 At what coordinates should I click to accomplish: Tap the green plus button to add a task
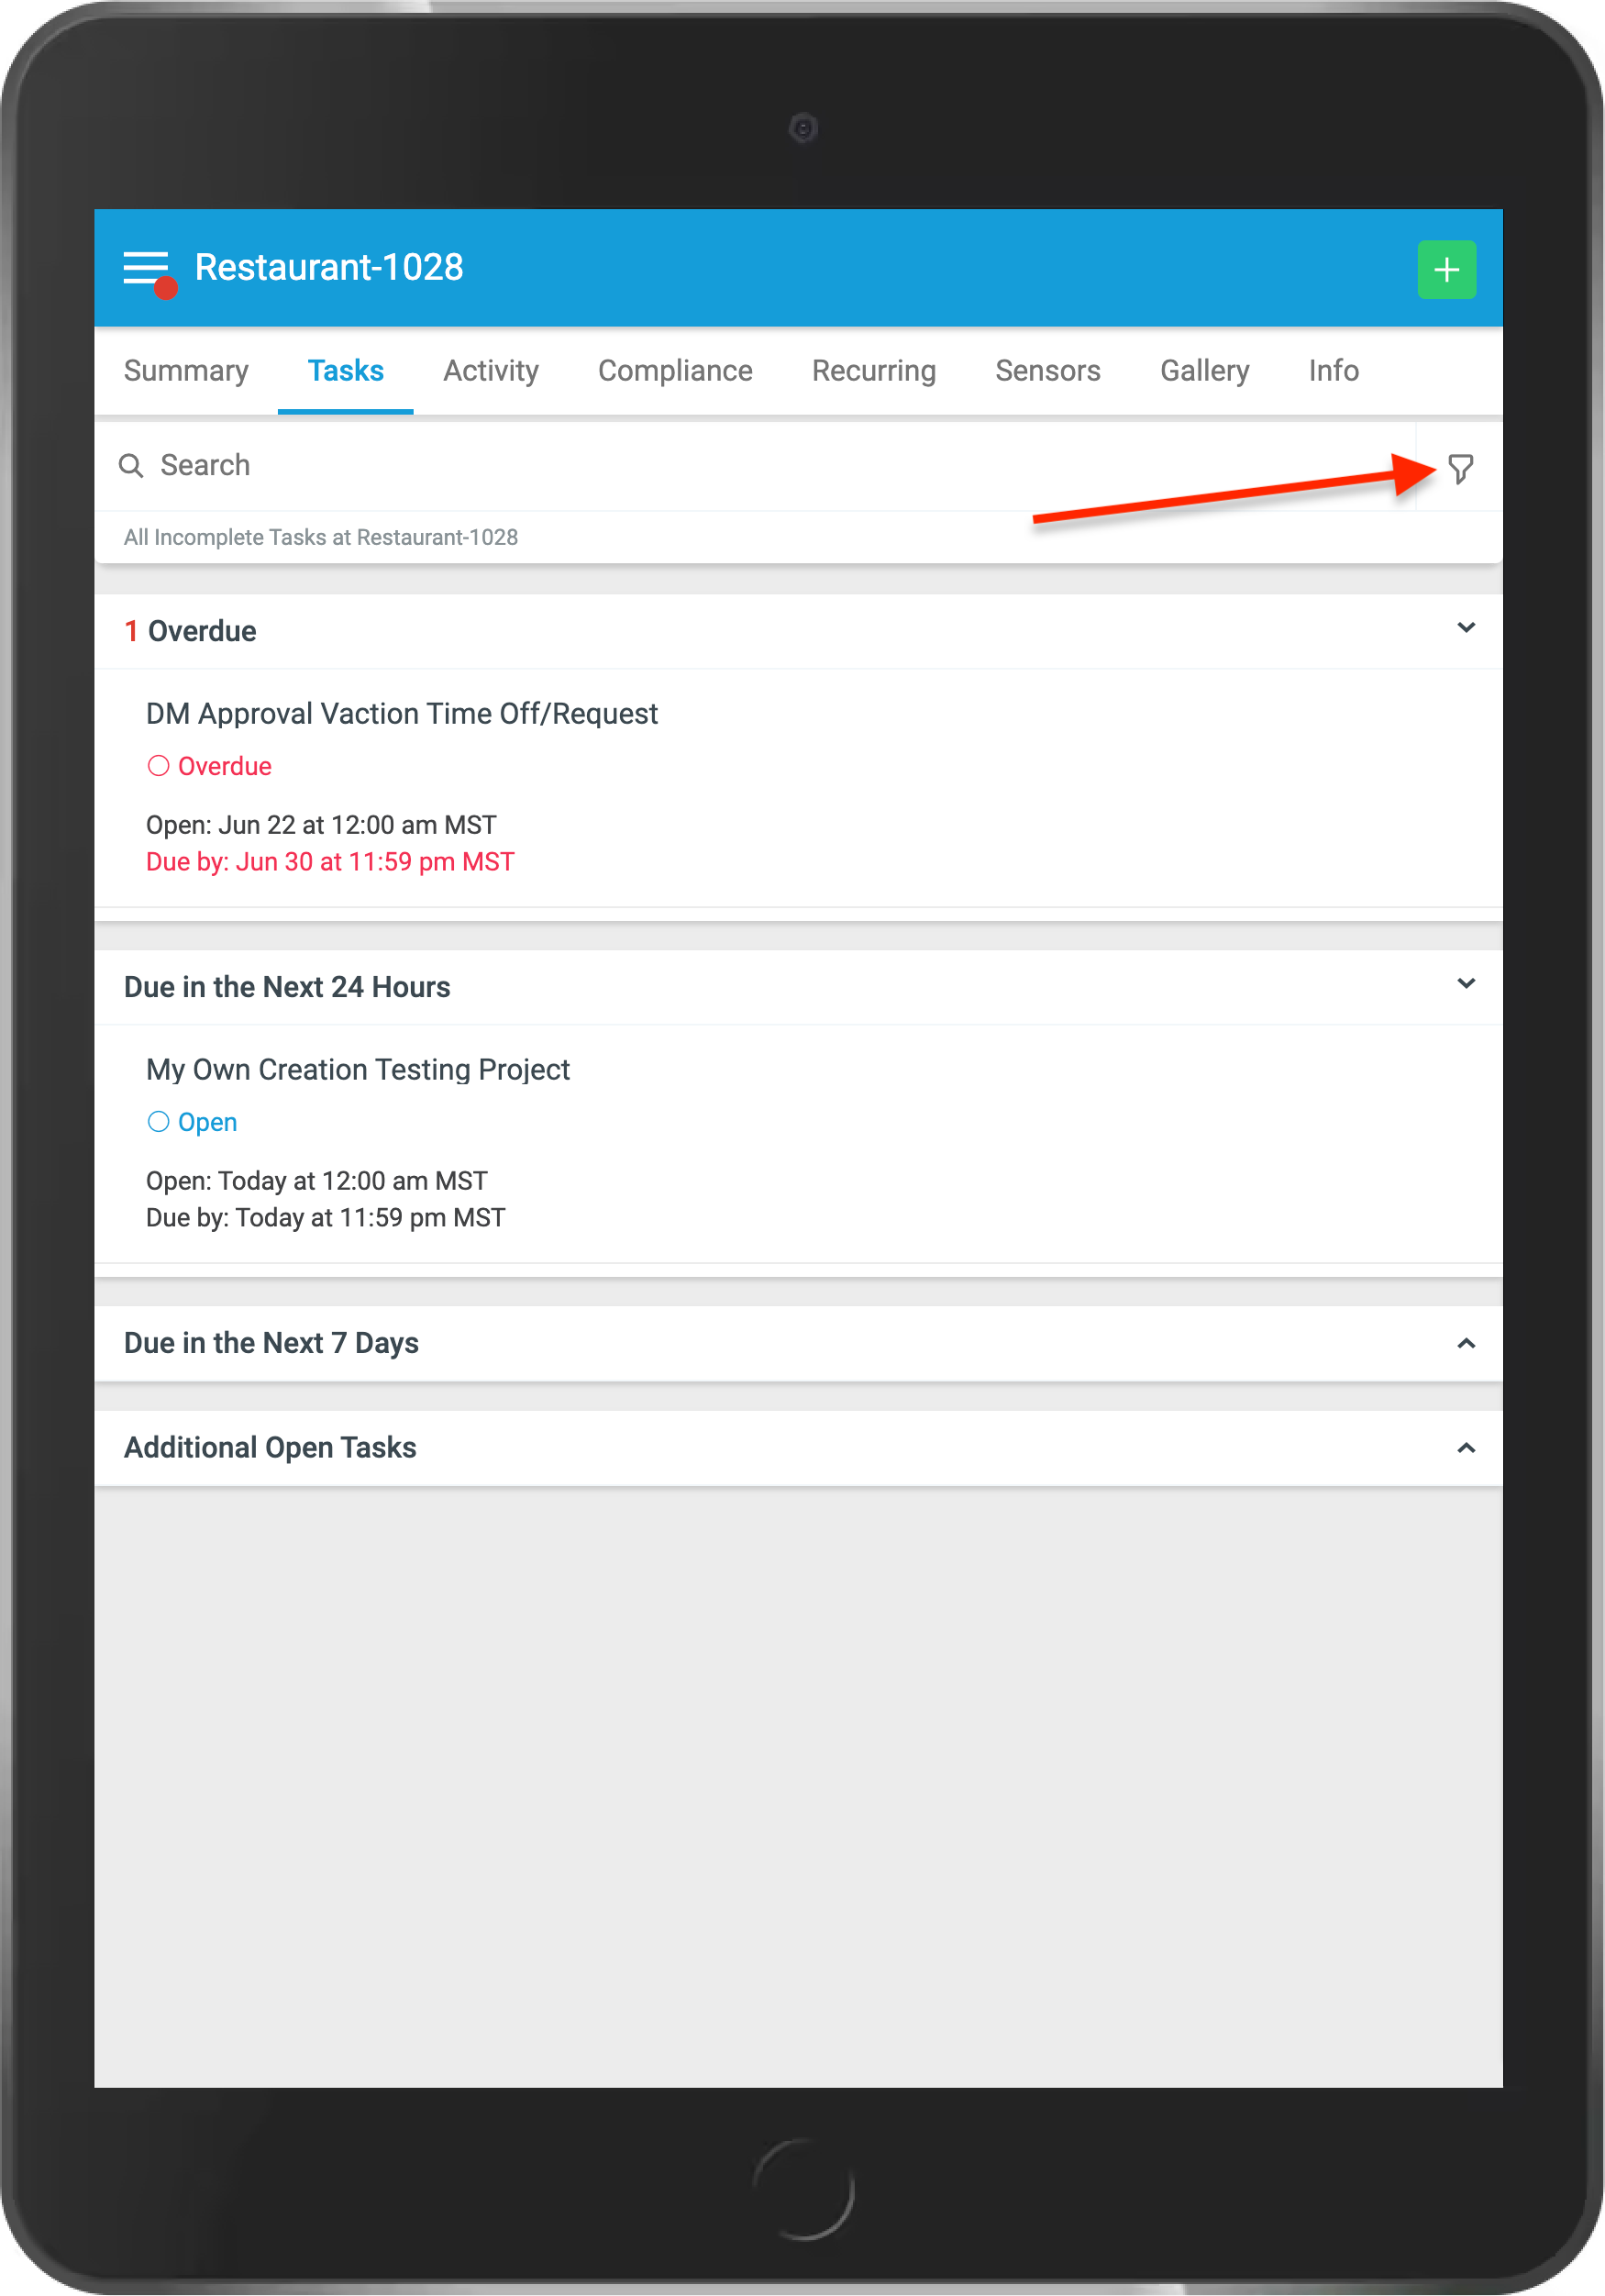point(1446,268)
